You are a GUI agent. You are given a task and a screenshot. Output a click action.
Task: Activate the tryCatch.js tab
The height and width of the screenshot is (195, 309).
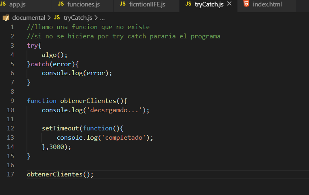[x=209, y=4]
